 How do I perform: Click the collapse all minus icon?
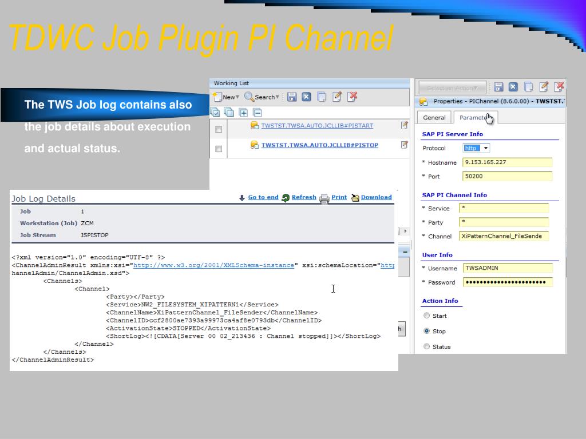258,113
